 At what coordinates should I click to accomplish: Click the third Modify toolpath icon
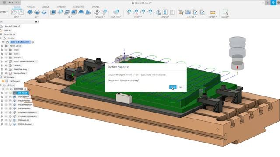(143, 12)
